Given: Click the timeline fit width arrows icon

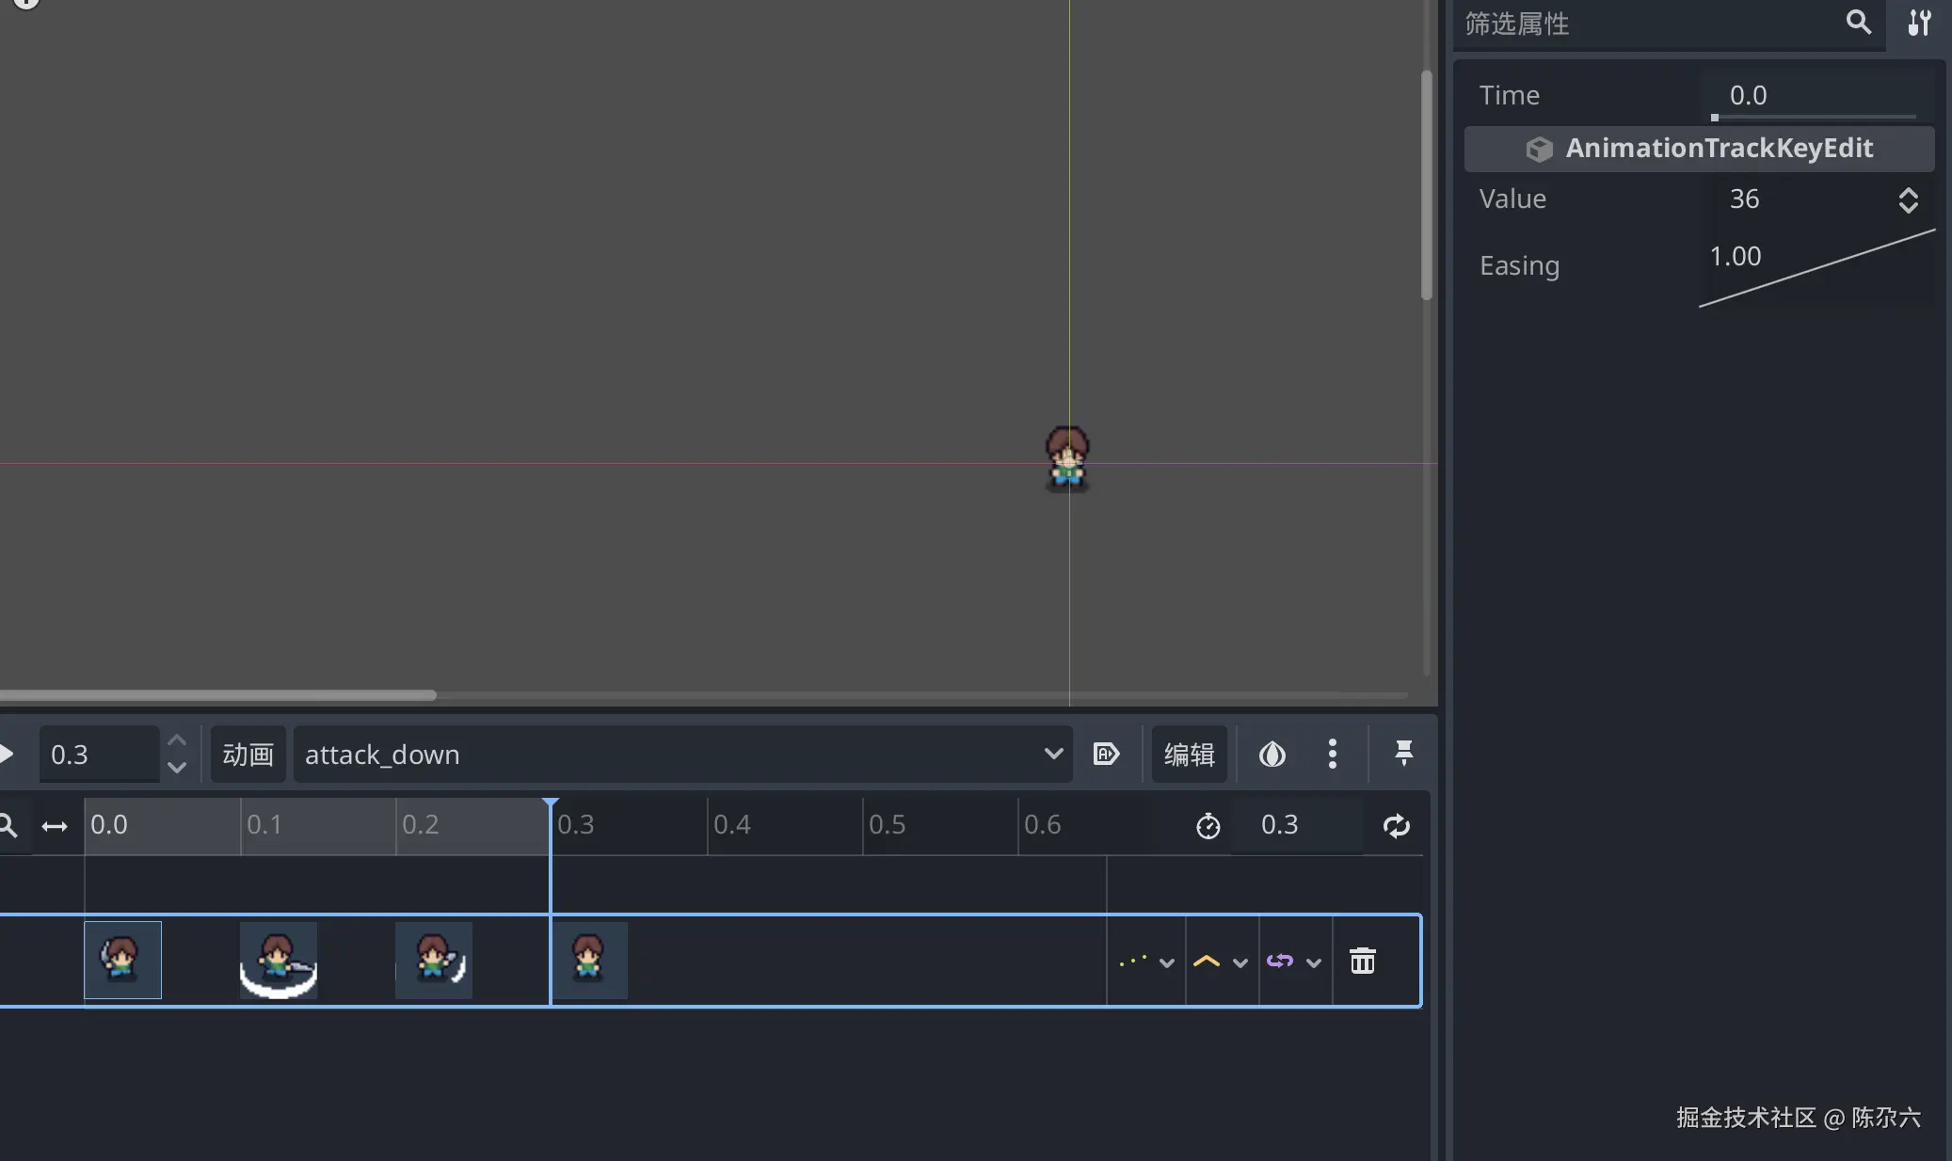Looking at the screenshot, I should 55,826.
